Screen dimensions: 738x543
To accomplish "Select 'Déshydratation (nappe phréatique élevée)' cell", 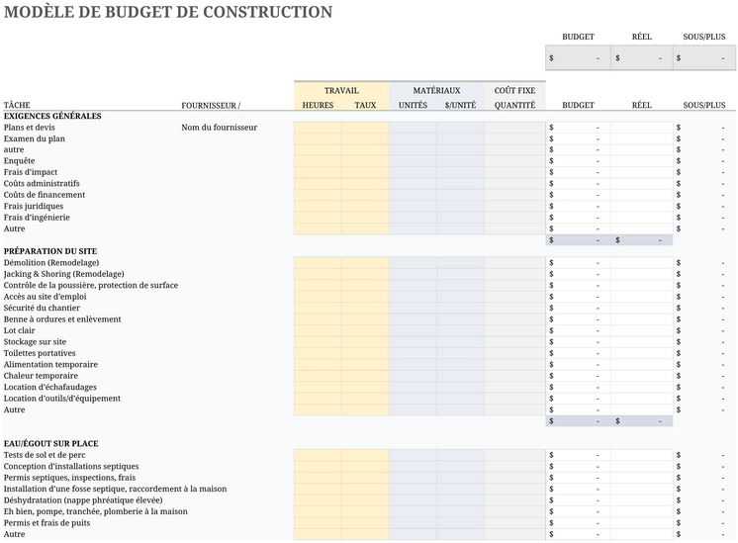I will point(83,500).
